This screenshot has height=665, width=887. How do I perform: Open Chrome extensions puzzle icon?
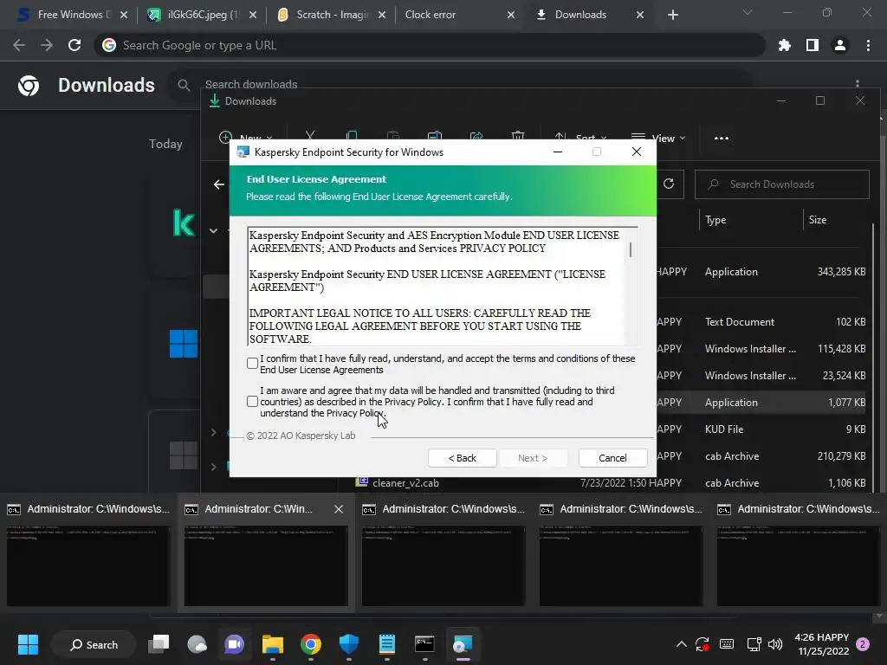(785, 45)
